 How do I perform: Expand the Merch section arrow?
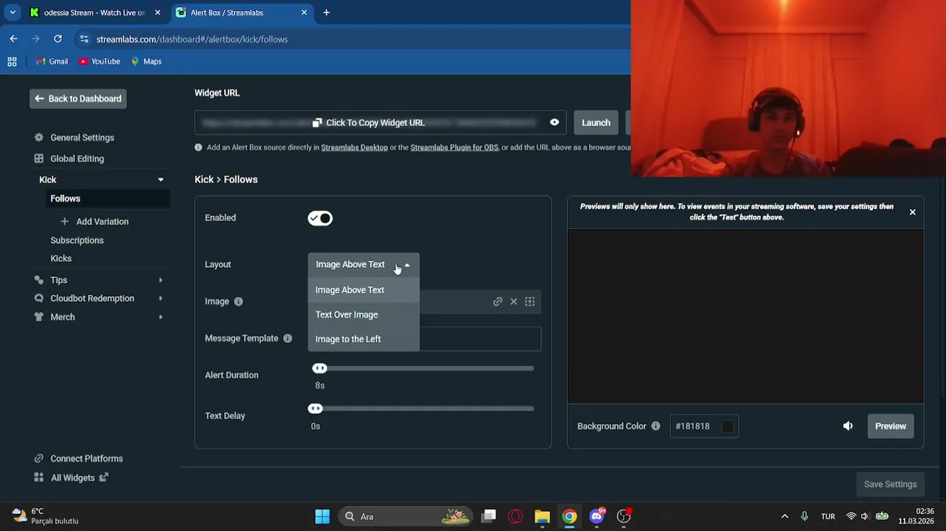tap(161, 317)
